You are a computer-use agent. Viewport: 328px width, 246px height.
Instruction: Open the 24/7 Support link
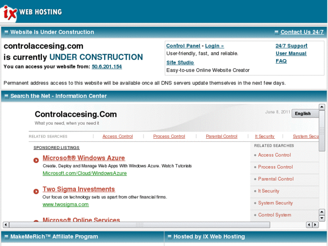[291, 46]
